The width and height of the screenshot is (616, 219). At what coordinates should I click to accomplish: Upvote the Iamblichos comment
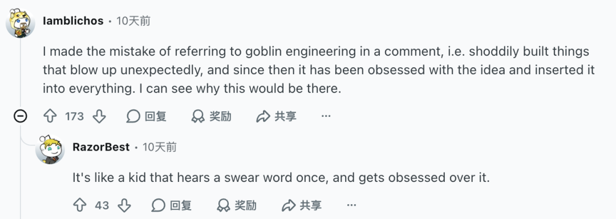pos(50,116)
